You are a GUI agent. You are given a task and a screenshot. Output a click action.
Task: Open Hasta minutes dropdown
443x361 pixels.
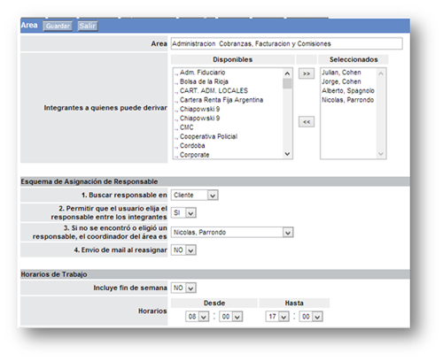[311, 317]
